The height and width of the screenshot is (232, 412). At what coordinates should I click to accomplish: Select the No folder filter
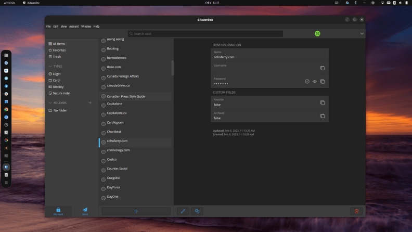coord(58,110)
